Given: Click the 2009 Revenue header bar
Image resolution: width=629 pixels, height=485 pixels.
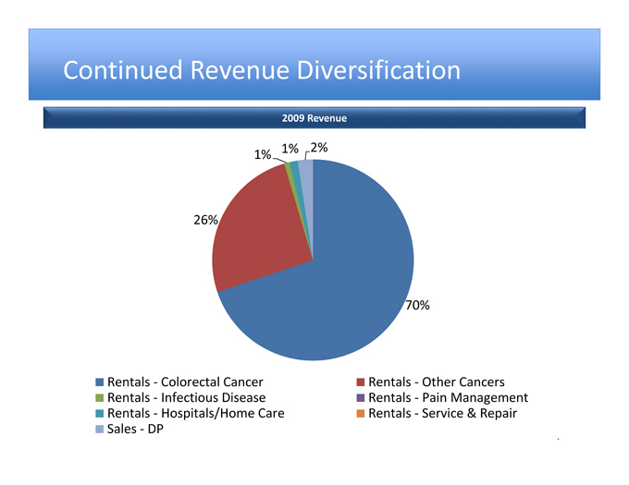Looking at the screenshot, I should tap(314, 118).
